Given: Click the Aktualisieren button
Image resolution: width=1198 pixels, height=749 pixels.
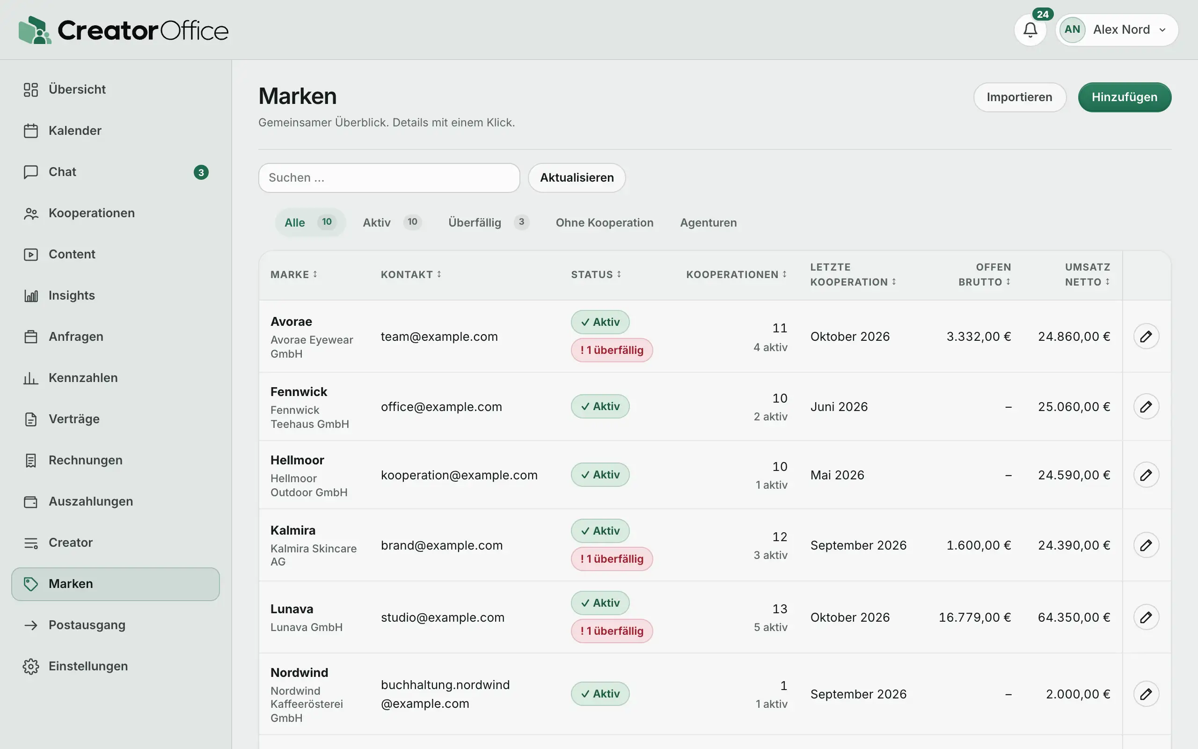Looking at the screenshot, I should [x=577, y=178].
